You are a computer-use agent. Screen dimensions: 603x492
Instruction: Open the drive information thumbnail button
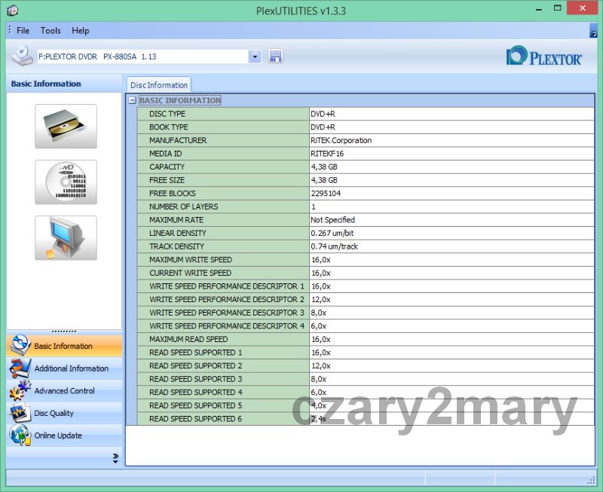(66, 126)
